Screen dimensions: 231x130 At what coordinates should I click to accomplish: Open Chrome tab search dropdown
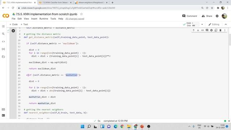[207, 2]
